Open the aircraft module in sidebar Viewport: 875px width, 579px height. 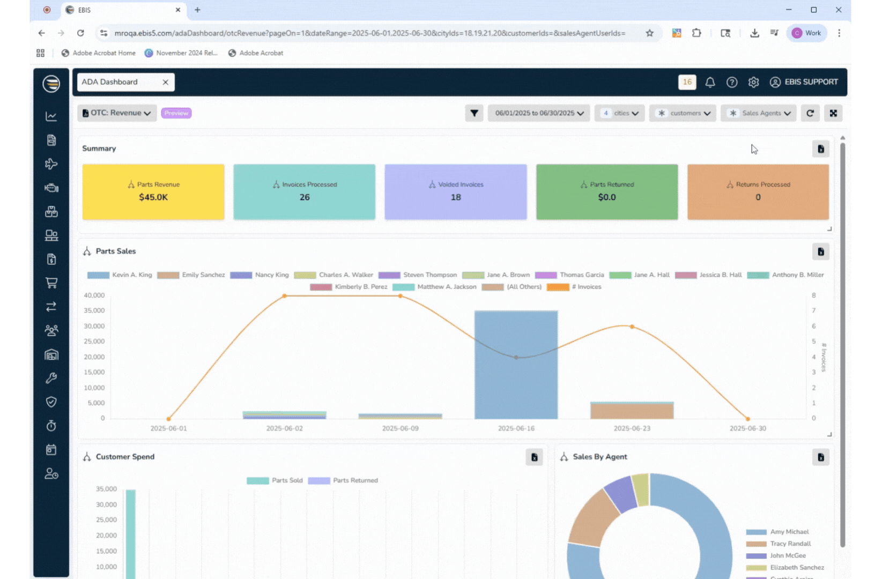[x=51, y=164]
